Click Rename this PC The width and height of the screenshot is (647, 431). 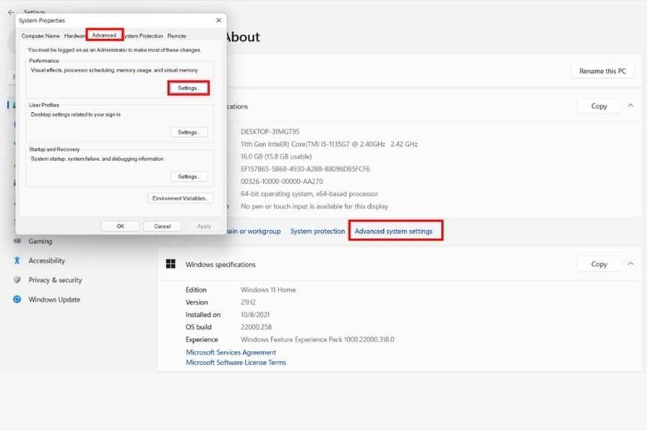pyautogui.click(x=602, y=70)
